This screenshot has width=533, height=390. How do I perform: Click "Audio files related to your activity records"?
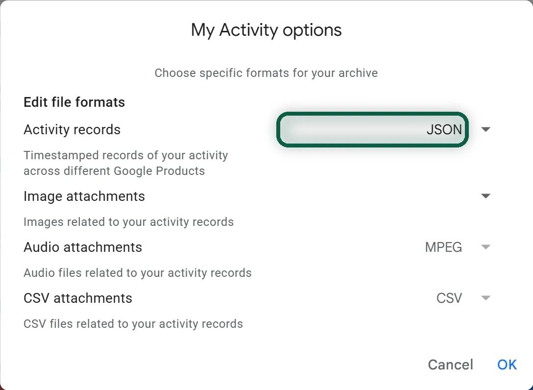[137, 273]
